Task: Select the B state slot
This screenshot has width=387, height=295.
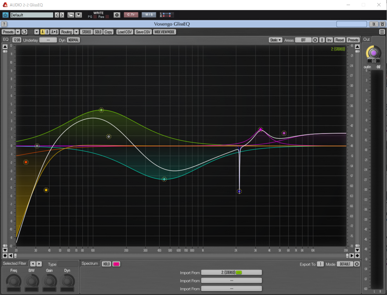Action: point(47,32)
